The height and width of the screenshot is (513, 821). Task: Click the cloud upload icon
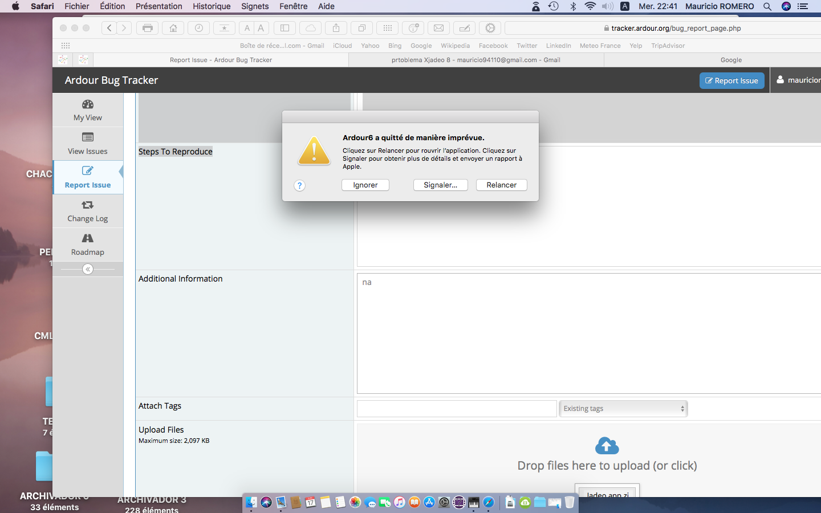click(x=607, y=446)
